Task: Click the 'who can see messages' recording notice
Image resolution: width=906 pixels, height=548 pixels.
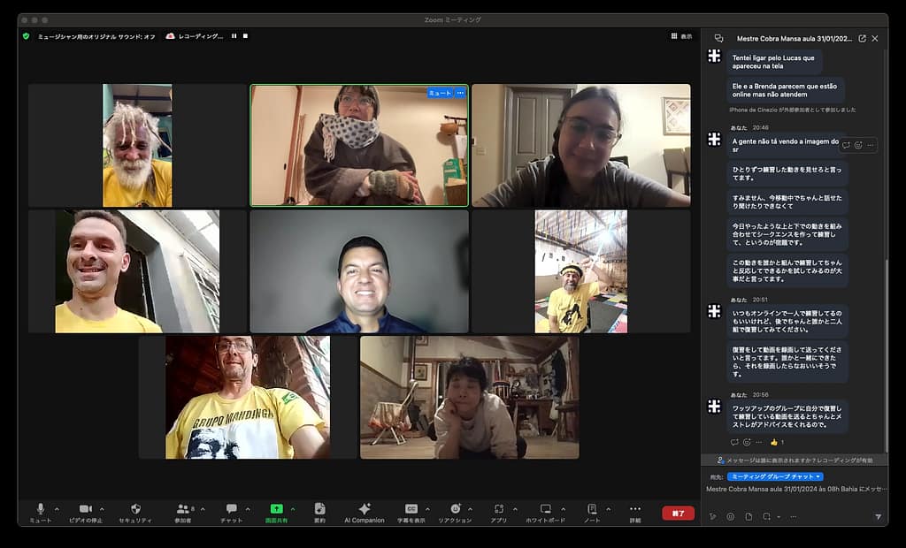Action: (795, 460)
